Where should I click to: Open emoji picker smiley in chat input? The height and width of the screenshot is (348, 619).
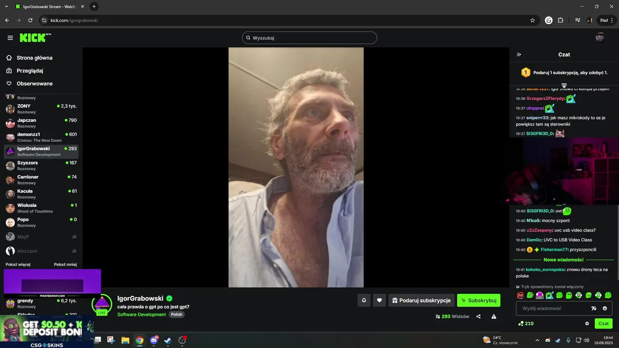click(604, 308)
